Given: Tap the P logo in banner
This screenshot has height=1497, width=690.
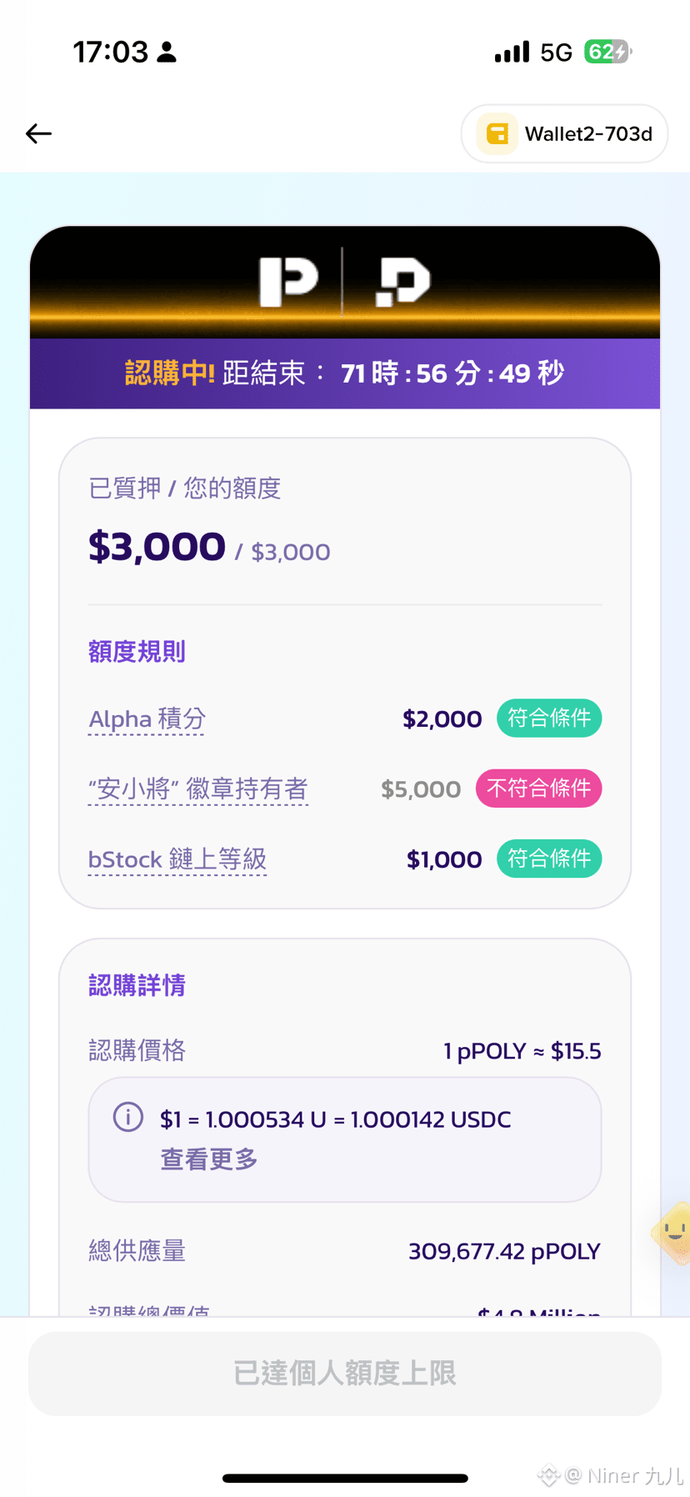Looking at the screenshot, I should point(288,282).
